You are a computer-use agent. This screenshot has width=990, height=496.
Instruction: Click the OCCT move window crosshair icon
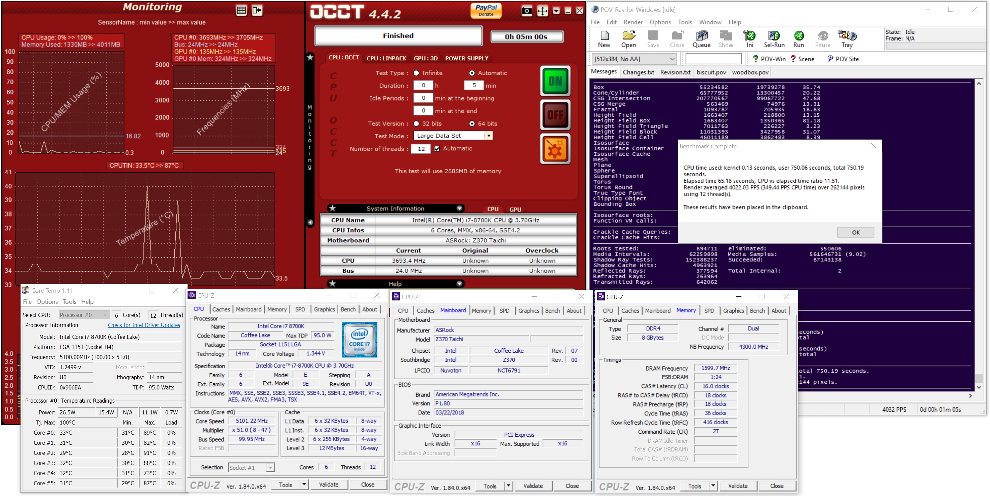coord(542,11)
